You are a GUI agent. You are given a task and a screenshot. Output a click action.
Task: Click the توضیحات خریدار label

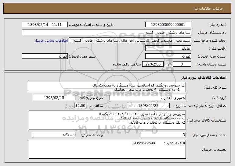[x=214, y=150]
